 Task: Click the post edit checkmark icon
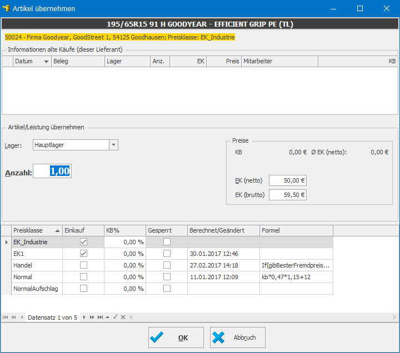116,317
